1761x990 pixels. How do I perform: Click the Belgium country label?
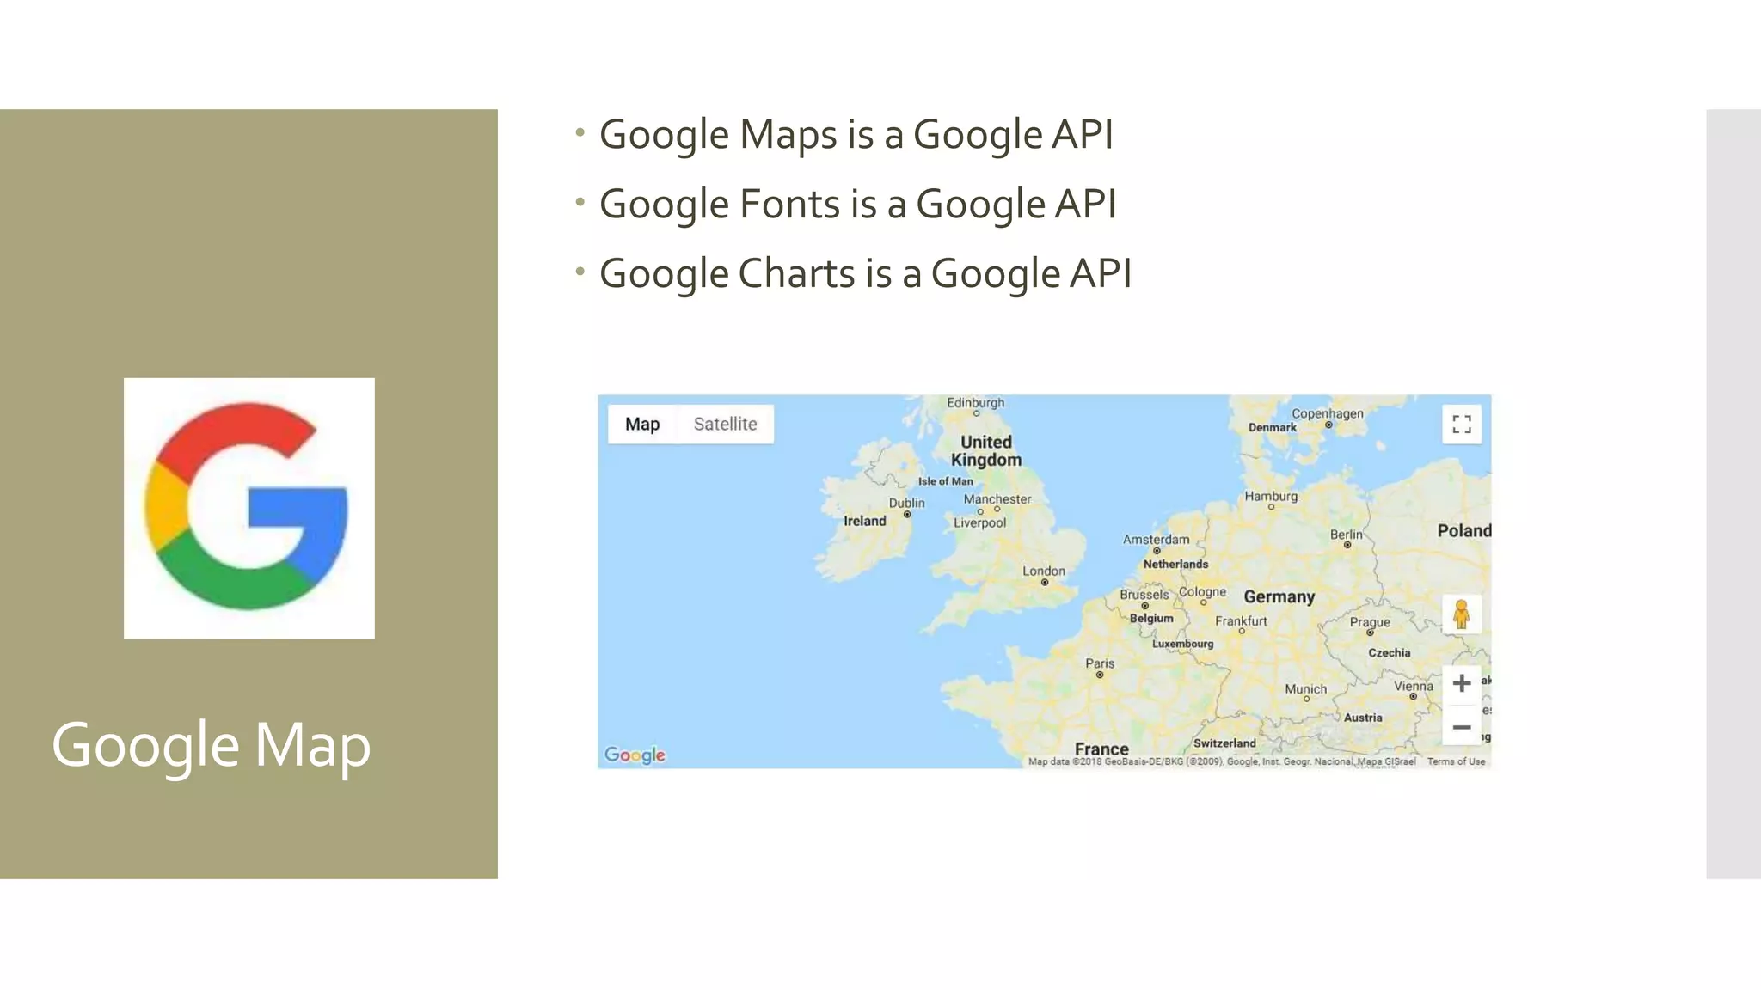click(1150, 618)
